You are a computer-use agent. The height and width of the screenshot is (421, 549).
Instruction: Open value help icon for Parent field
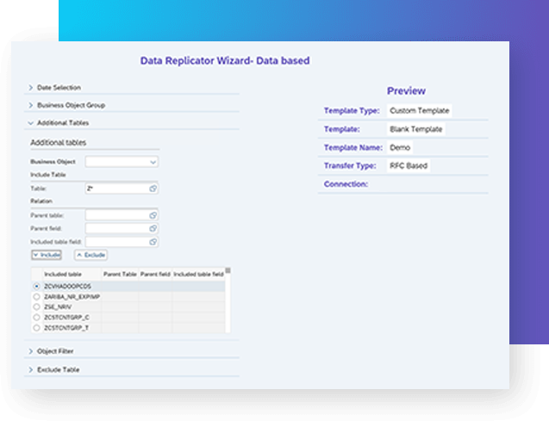pos(153,228)
